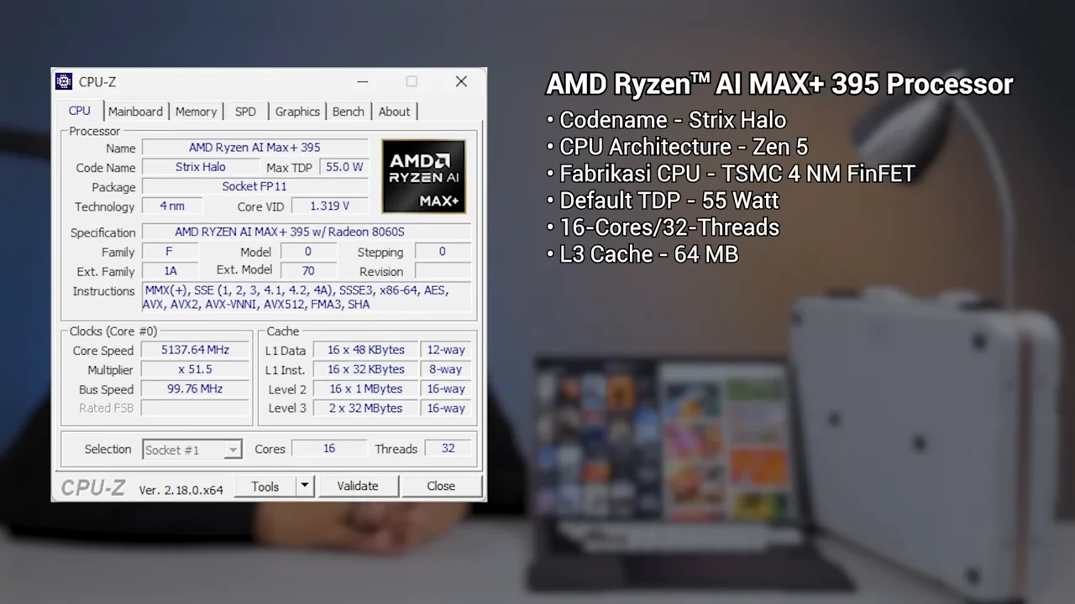1075x604 pixels.
Task: Click the Core Speed value field
Action: pos(195,350)
